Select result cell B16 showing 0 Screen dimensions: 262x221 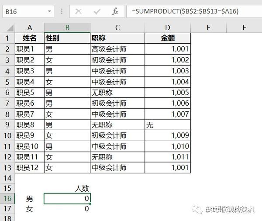coord(67,199)
